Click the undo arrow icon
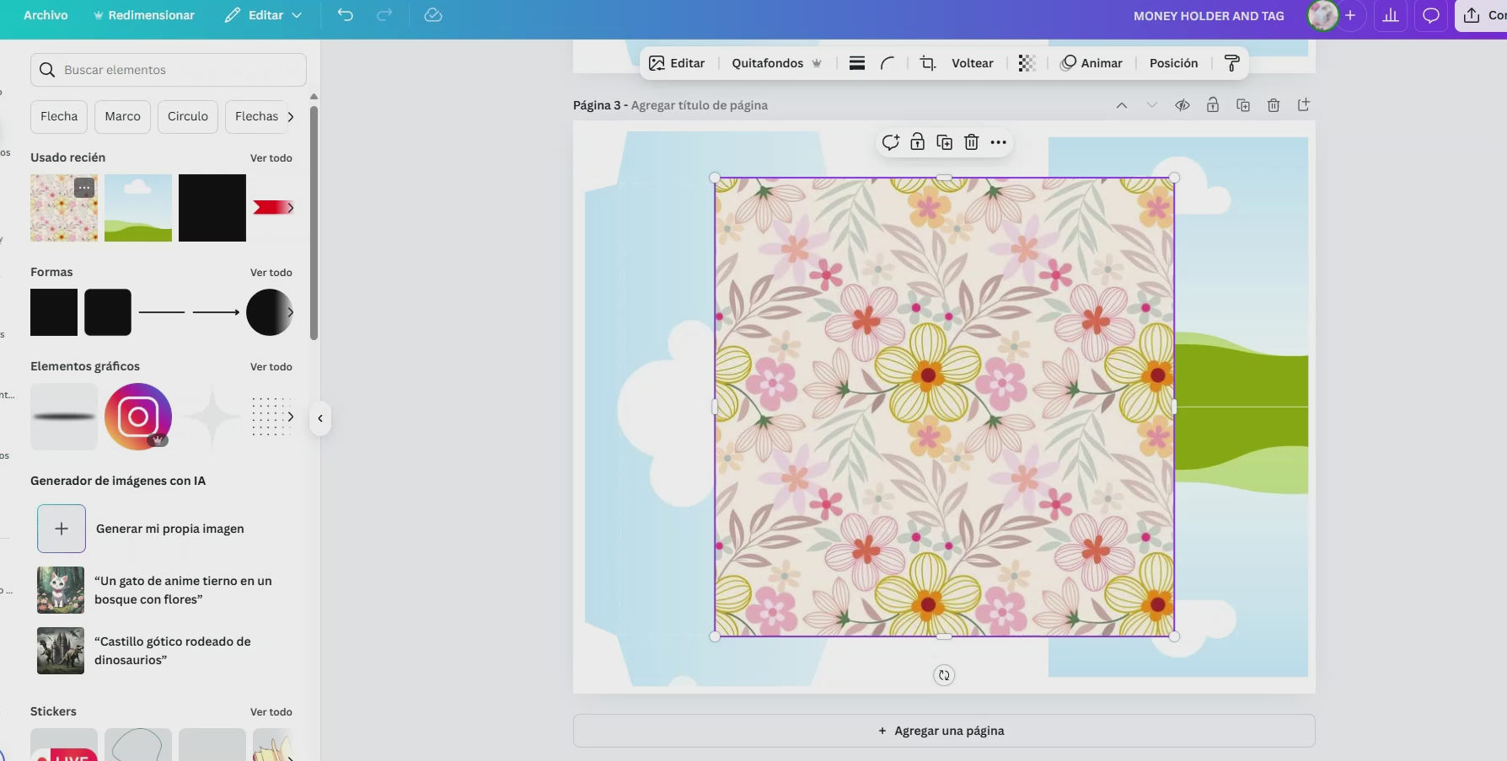 (346, 15)
